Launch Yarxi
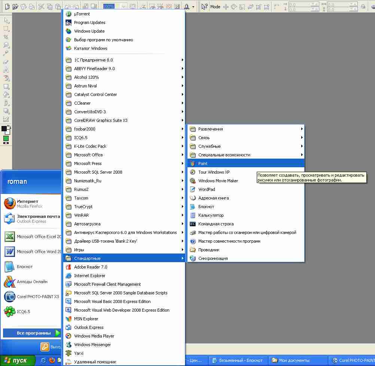The height and width of the screenshot is (366, 375). (124, 353)
